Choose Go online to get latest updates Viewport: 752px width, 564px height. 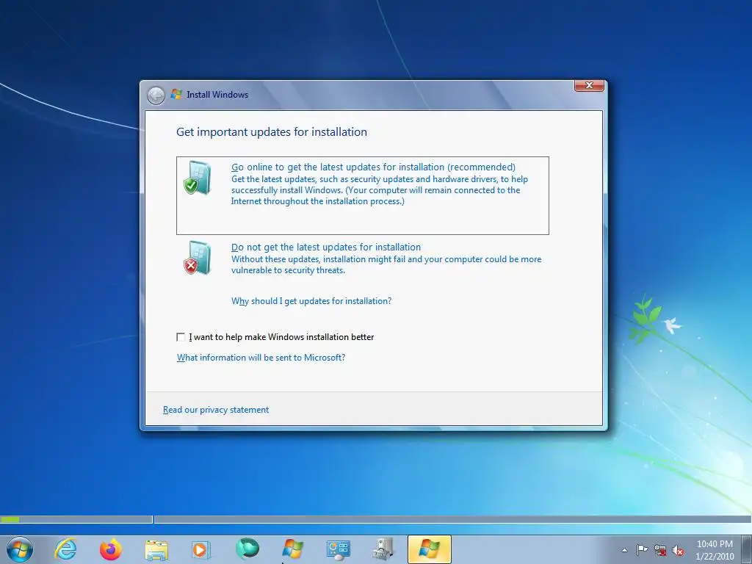(x=363, y=195)
